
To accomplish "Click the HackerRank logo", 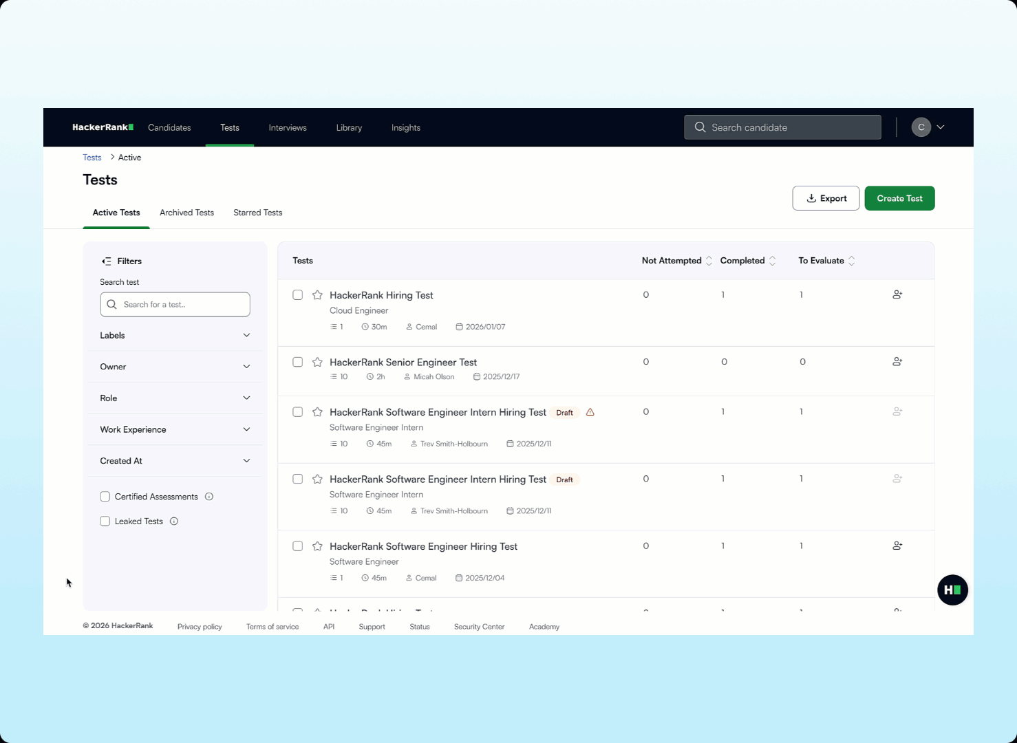I will (103, 127).
